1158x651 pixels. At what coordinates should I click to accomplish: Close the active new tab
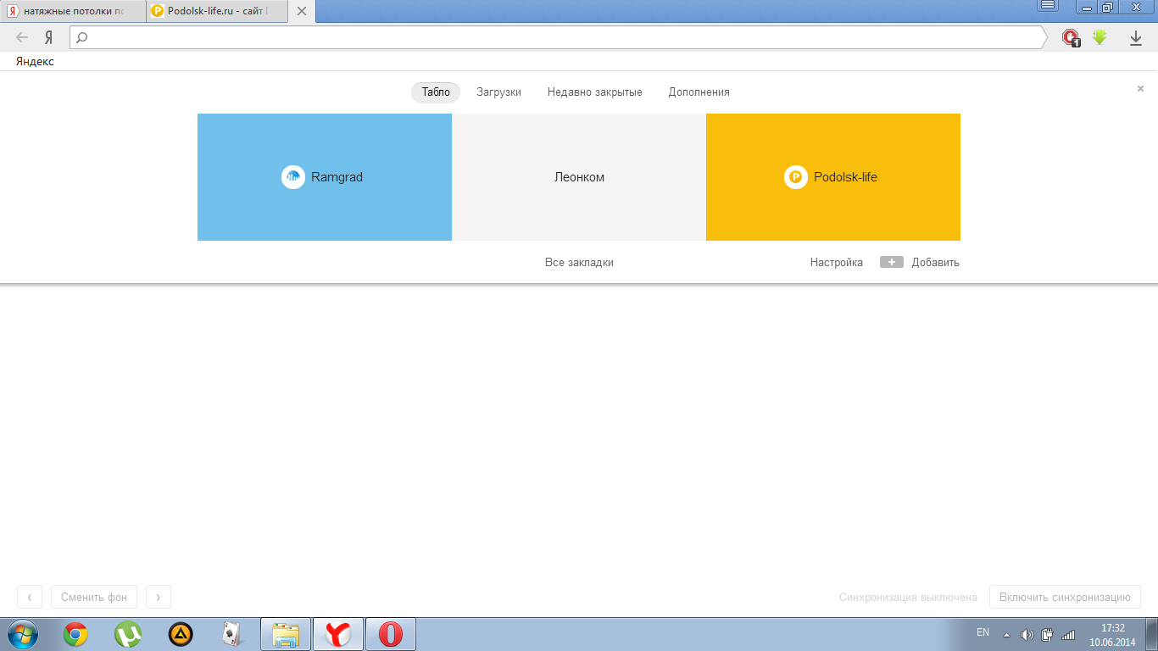301,12
